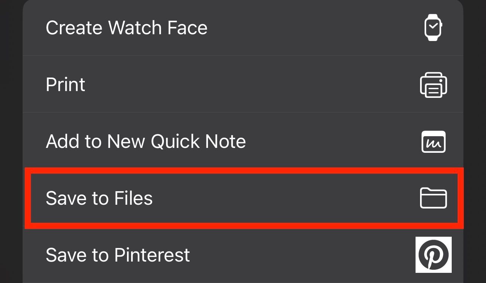Tap the "Save to Files" text
Viewport: 486px width, 283px height.
[x=99, y=198]
